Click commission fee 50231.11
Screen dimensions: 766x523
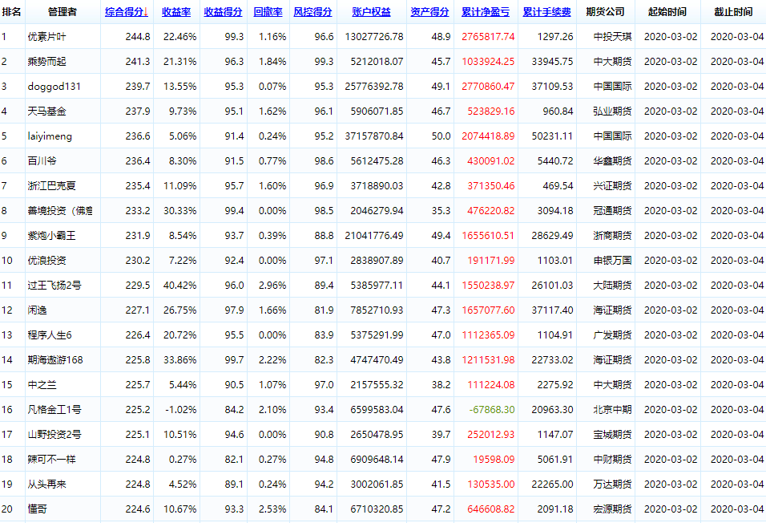553,136
